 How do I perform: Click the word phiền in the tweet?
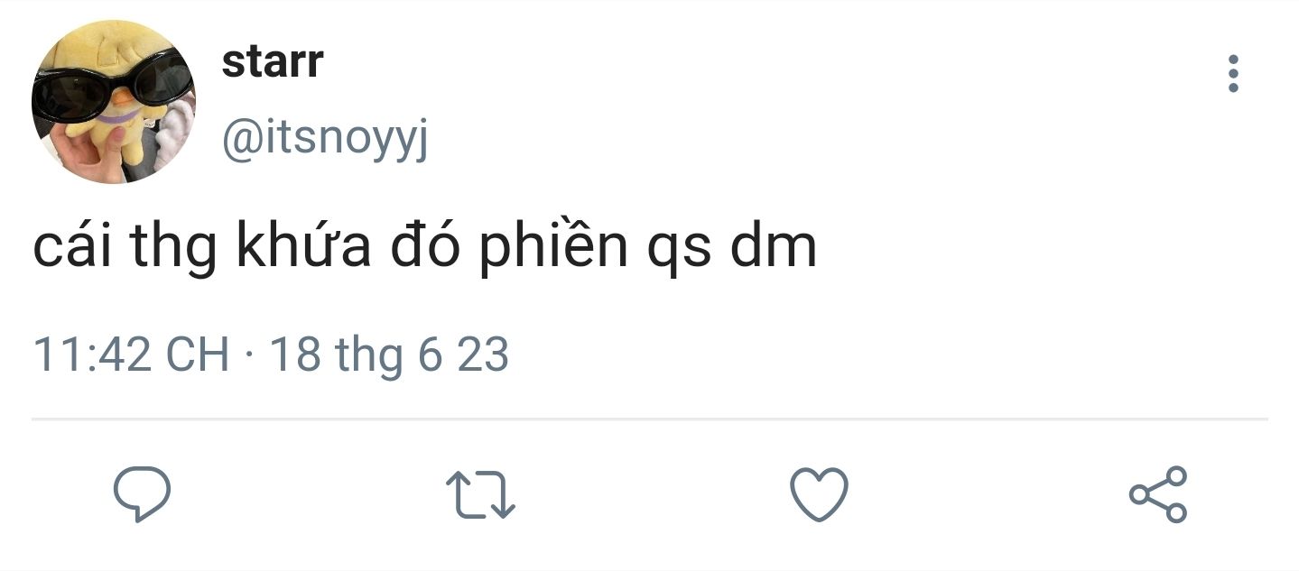point(552,247)
